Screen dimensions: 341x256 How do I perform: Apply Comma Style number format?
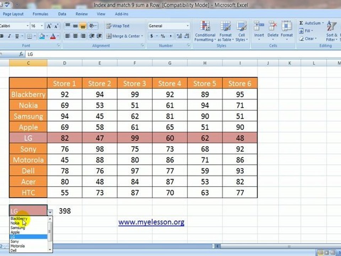tap(170, 36)
